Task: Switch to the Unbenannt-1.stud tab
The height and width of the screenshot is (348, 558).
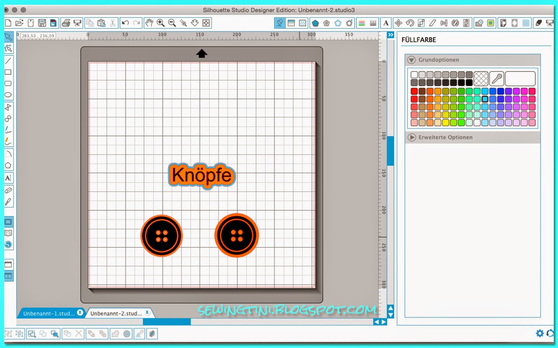Action: (x=49, y=313)
